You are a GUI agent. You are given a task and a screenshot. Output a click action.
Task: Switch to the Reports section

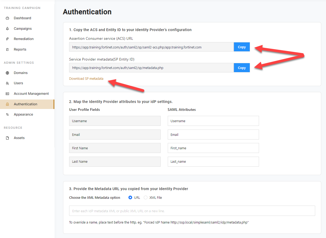pos(20,49)
